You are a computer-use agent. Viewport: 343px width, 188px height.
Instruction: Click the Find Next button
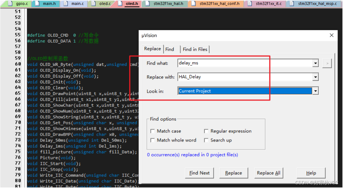tap(199, 173)
